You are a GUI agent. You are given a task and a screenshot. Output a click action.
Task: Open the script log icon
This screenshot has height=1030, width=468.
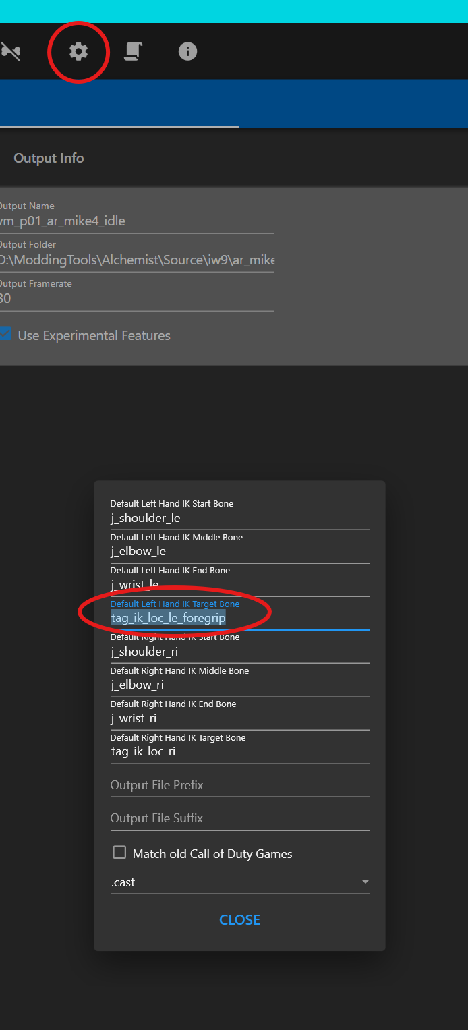point(133,51)
